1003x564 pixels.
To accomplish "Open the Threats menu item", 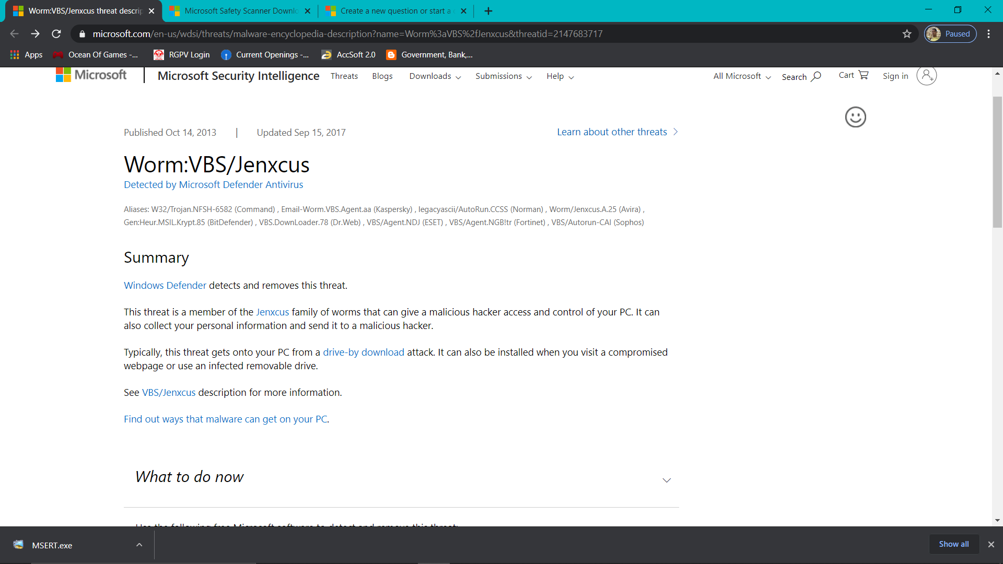I will [344, 76].
